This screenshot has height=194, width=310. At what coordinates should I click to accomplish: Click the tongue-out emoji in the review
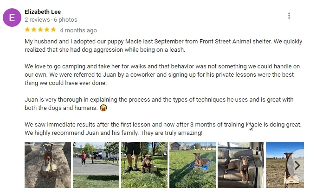(x=103, y=108)
